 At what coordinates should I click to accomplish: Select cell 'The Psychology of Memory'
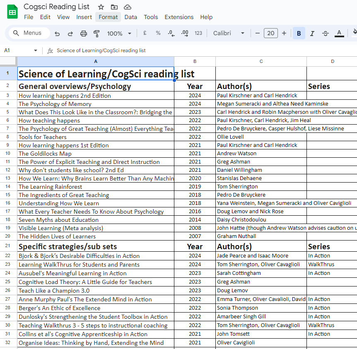point(96,104)
